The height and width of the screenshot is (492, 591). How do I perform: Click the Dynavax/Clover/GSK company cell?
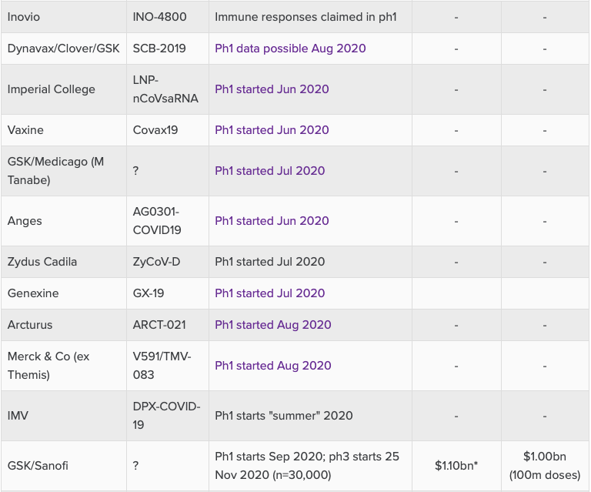pos(63,49)
